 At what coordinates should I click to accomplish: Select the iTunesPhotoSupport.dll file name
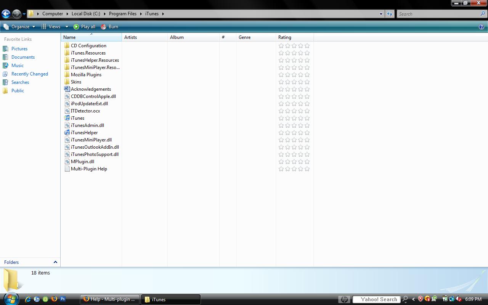point(95,154)
